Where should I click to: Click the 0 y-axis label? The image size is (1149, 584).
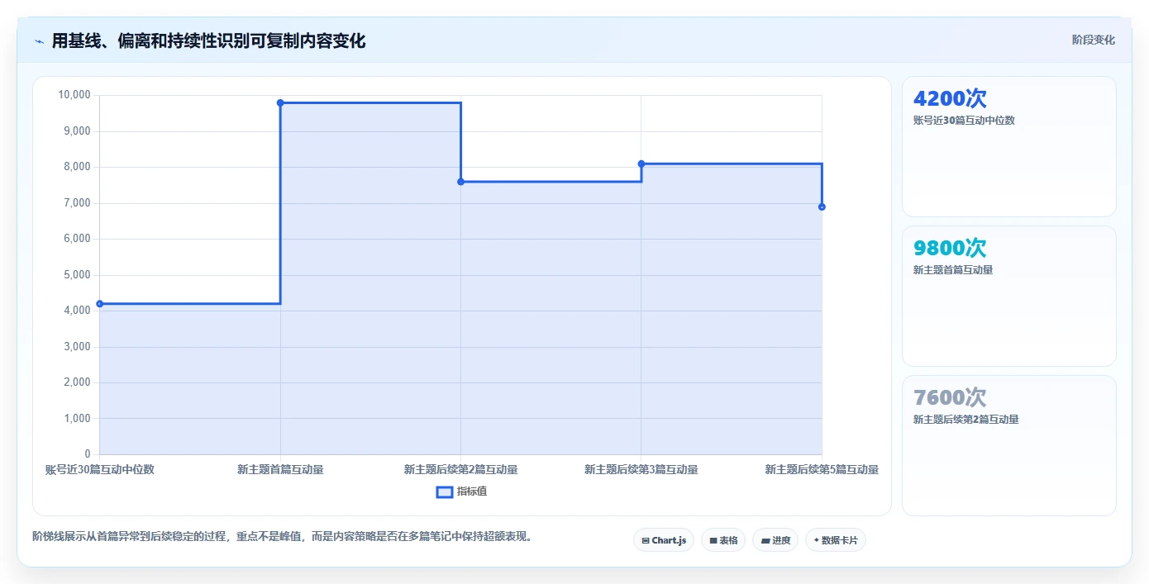(x=88, y=453)
